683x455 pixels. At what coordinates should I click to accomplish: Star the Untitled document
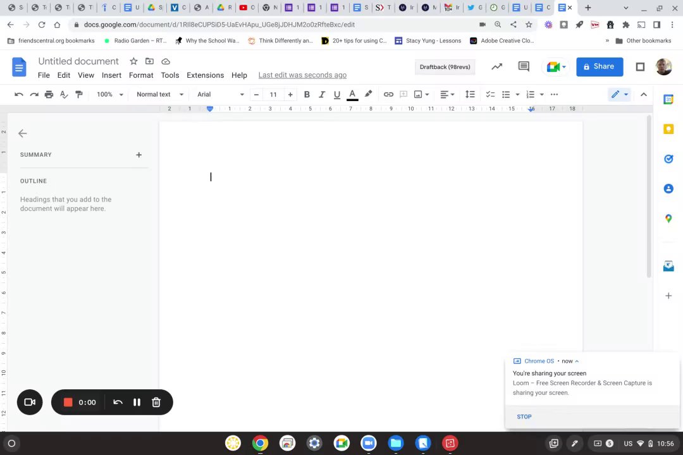[133, 61]
